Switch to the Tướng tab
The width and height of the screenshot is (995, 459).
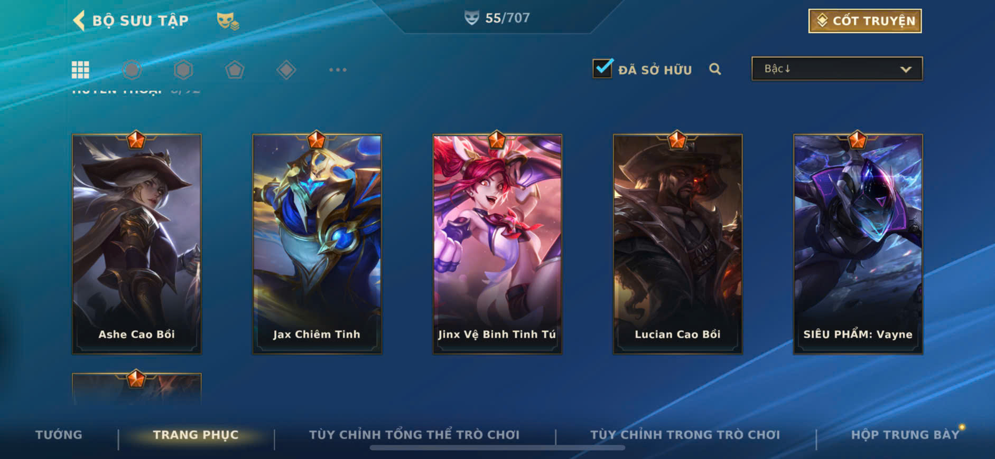click(x=59, y=435)
